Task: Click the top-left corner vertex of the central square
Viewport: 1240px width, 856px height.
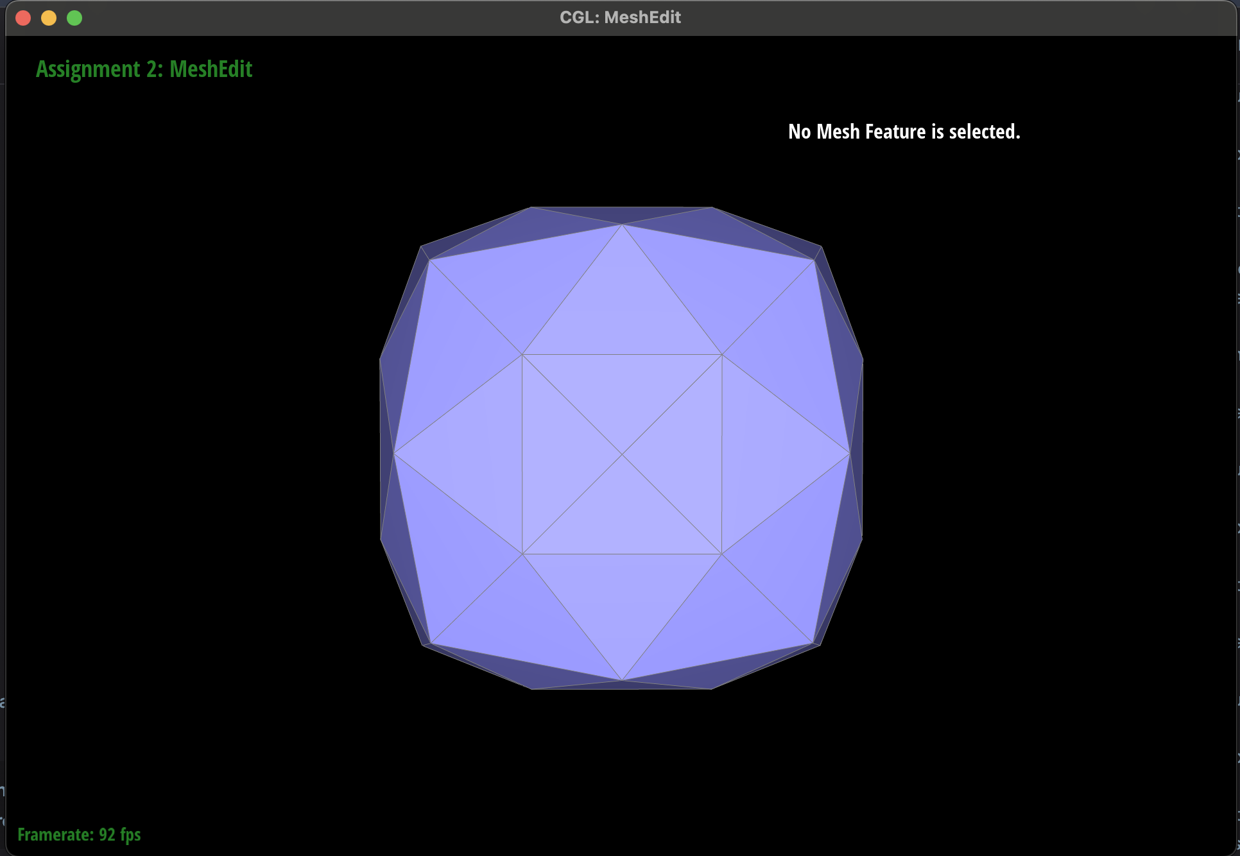Action: [x=522, y=354]
